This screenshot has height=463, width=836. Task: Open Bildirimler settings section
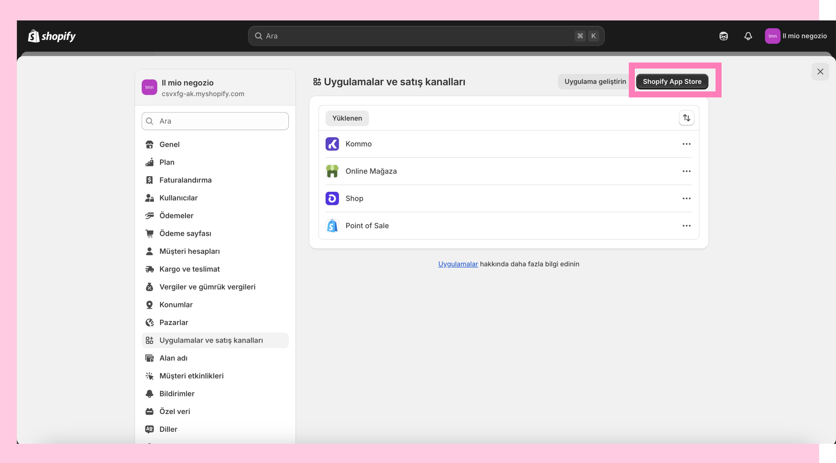click(x=177, y=393)
